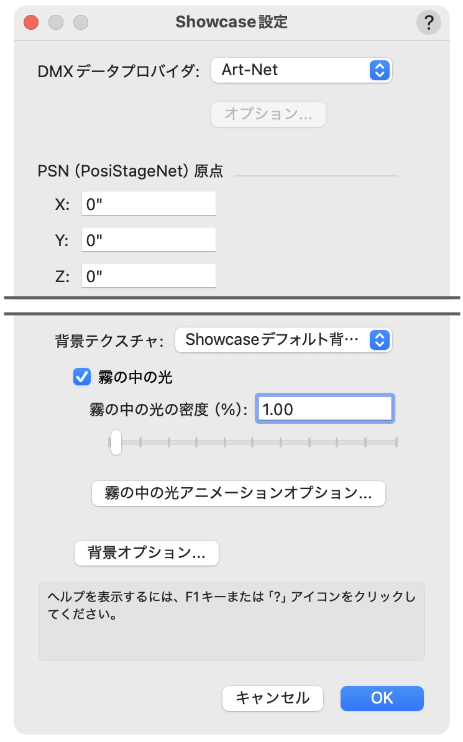Screen dimensions: 463x742
Task: Click the 霧の中の光の密度 percentage field
Action: (x=324, y=410)
